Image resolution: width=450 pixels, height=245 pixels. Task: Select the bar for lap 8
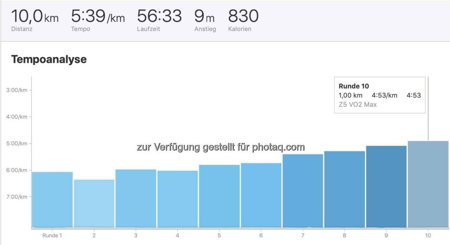[344, 189]
